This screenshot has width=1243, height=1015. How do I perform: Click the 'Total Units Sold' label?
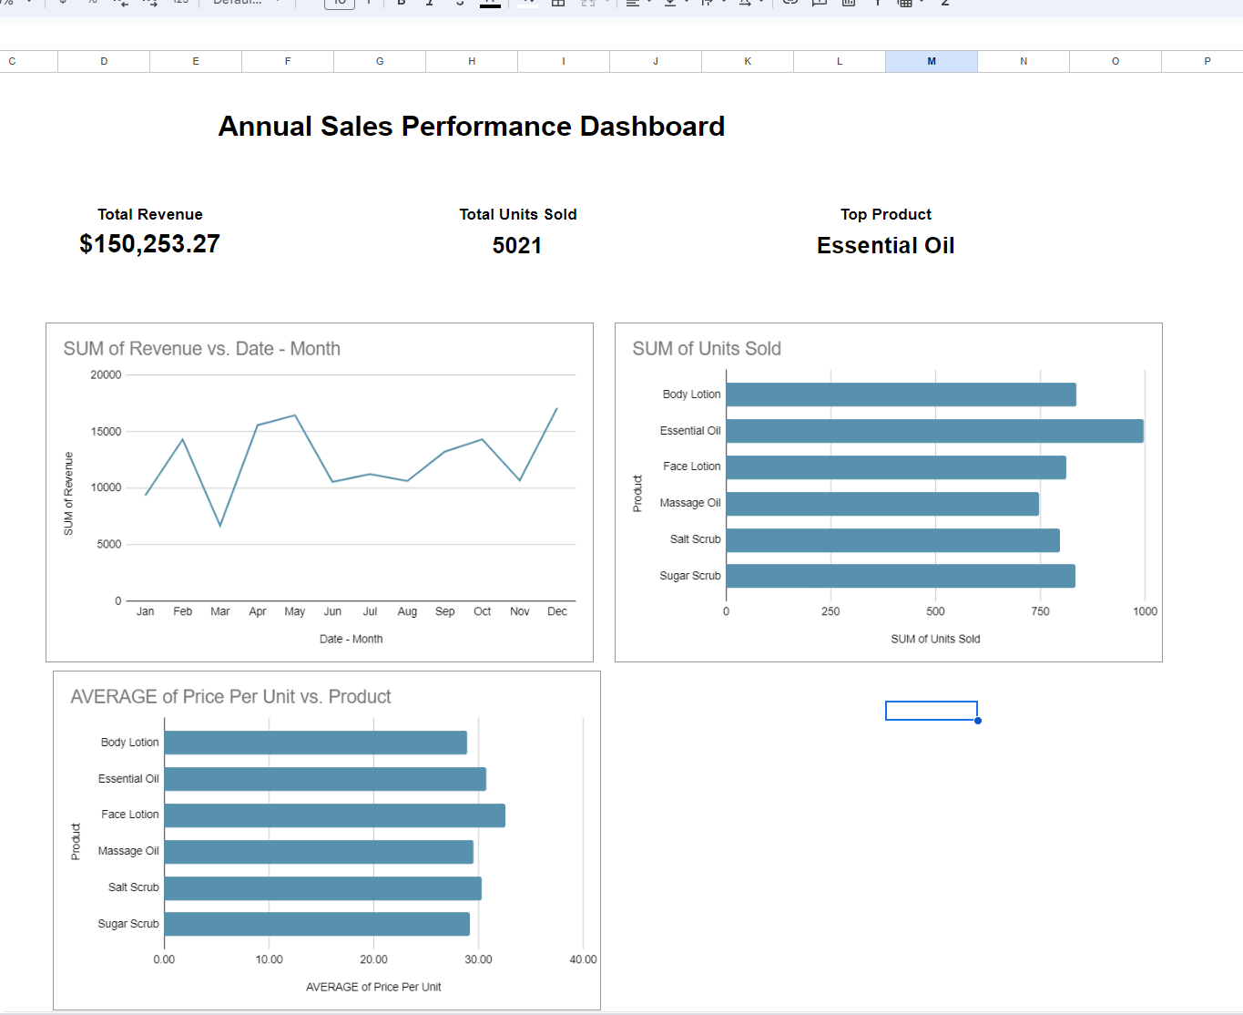click(x=518, y=214)
